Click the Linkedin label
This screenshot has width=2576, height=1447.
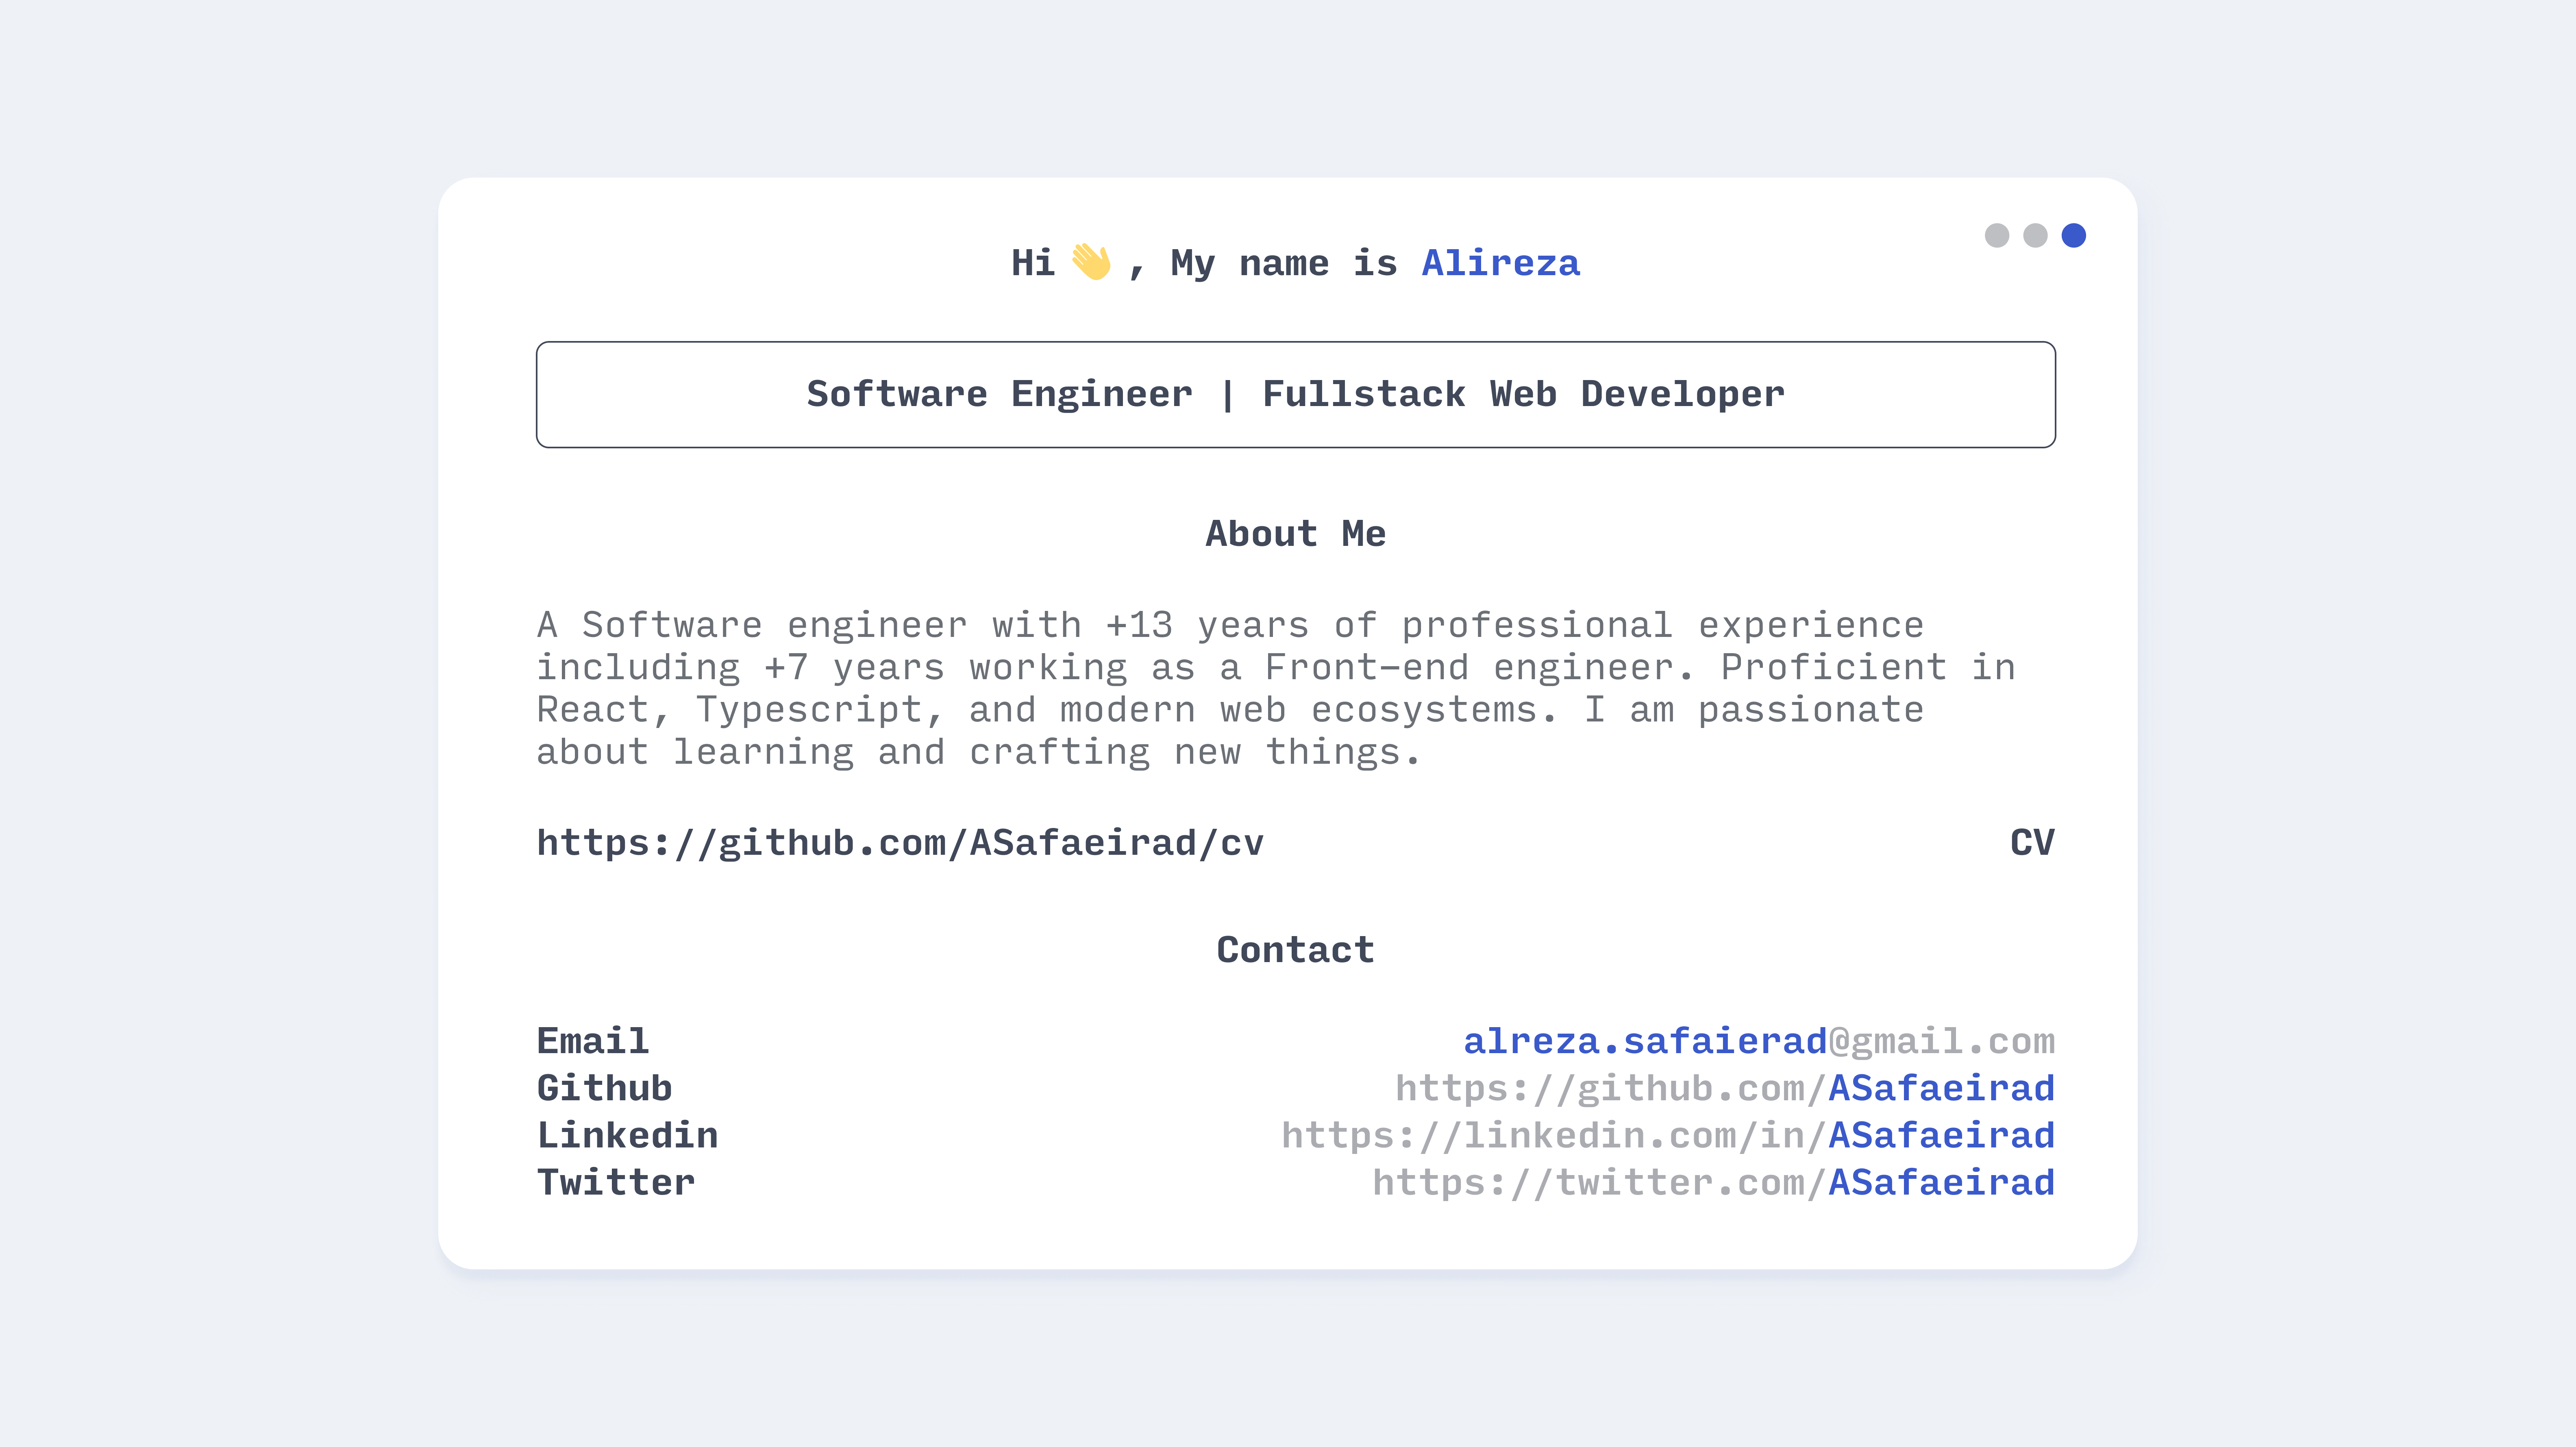click(x=627, y=1135)
